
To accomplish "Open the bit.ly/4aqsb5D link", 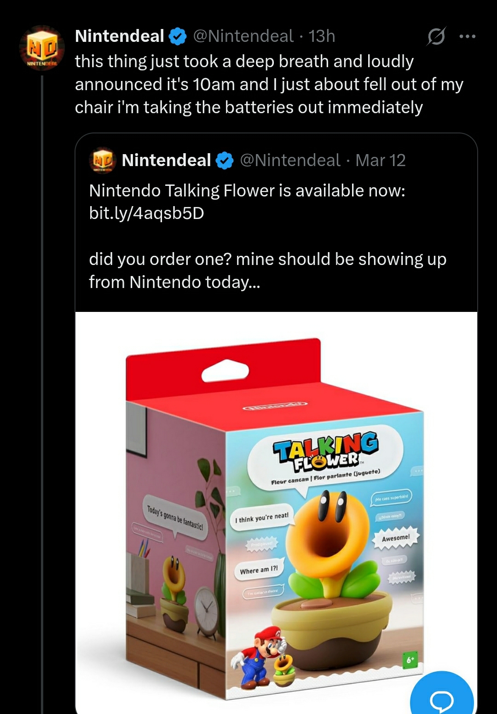I will [146, 213].
